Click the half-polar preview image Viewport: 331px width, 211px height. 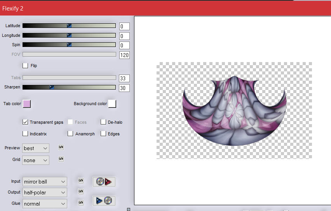(234, 111)
